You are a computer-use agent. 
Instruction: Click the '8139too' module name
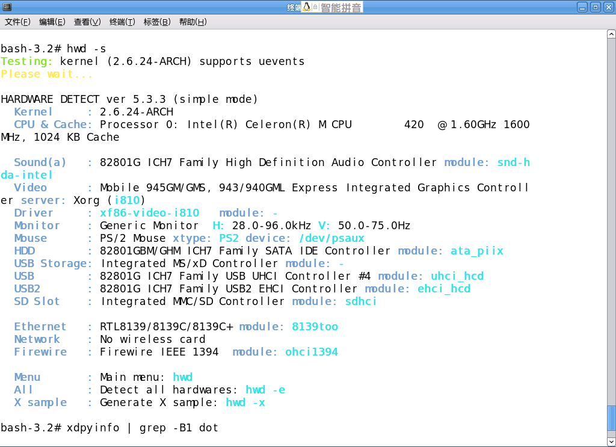tap(315, 327)
